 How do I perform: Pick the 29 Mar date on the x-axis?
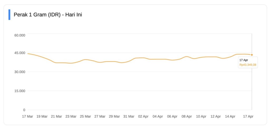click(114, 116)
